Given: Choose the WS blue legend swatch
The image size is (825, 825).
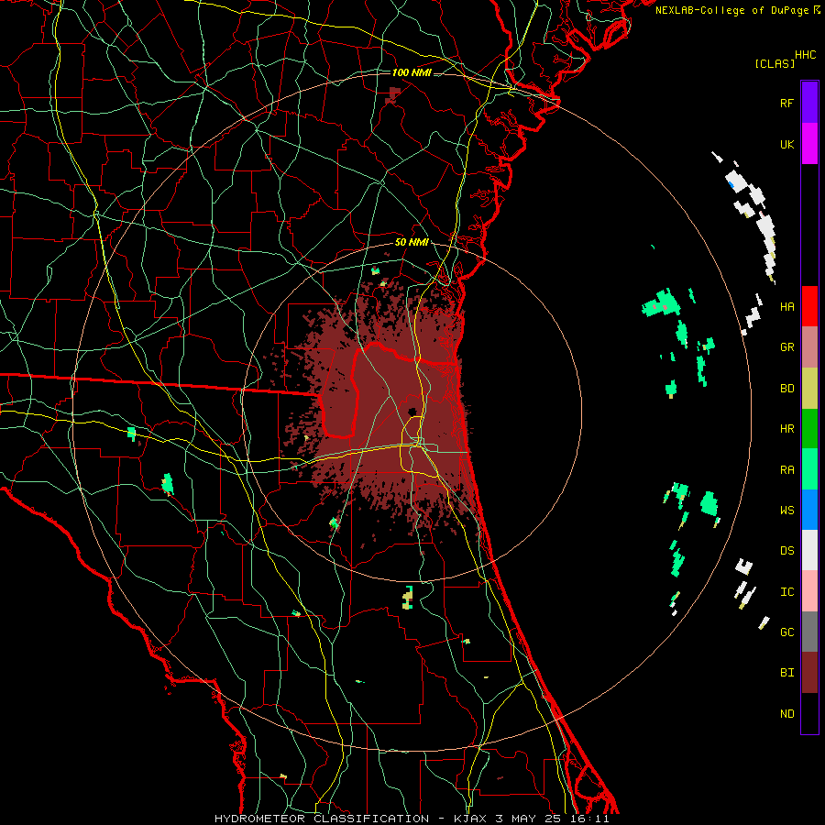Looking at the screenshot, I should pyautogui.click(x=809, y=510).
